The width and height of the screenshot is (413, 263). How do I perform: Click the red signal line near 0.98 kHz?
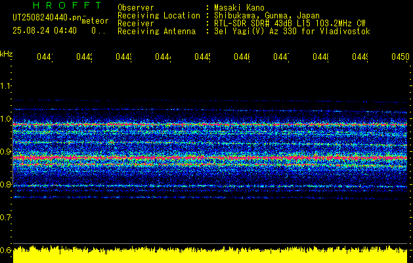tap(210, 124)
